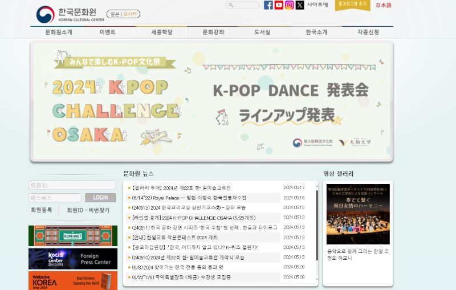Open news [안내] 한일교류 작은콘테스트 2024 개최
The height and width of the screenshot is (290, 456).
point(175,238)
